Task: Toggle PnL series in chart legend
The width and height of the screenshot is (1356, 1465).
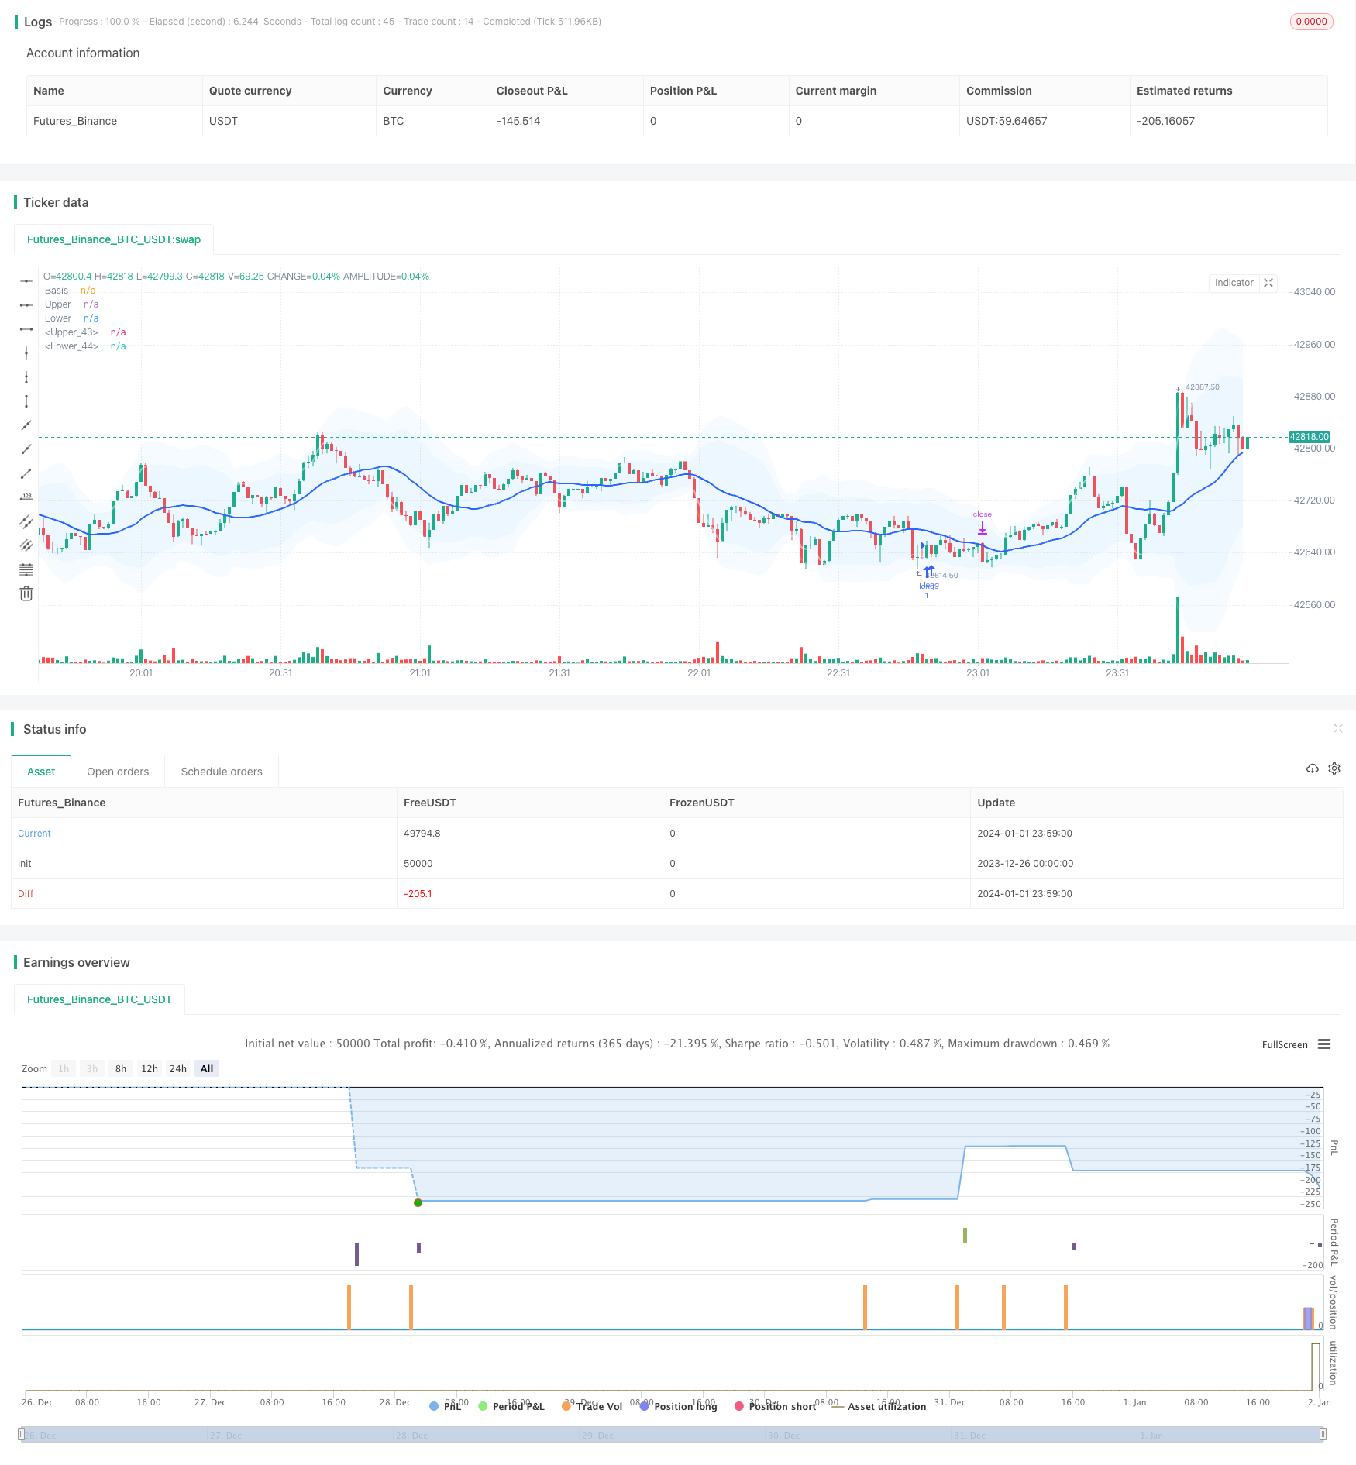Action: 445,1406
